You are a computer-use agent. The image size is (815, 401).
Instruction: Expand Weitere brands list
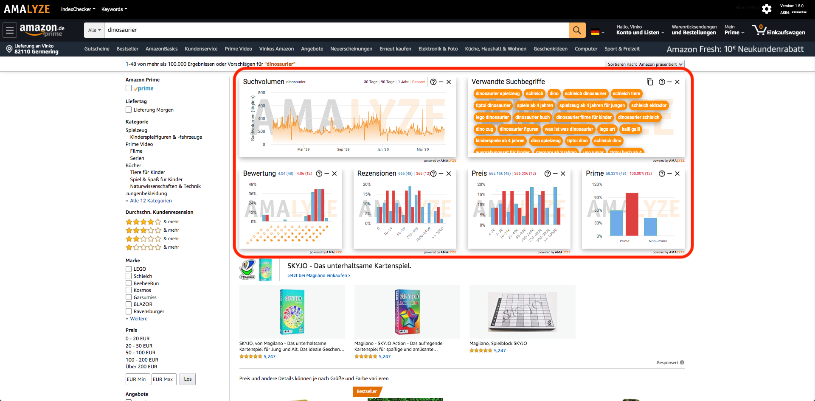(139, 319)
